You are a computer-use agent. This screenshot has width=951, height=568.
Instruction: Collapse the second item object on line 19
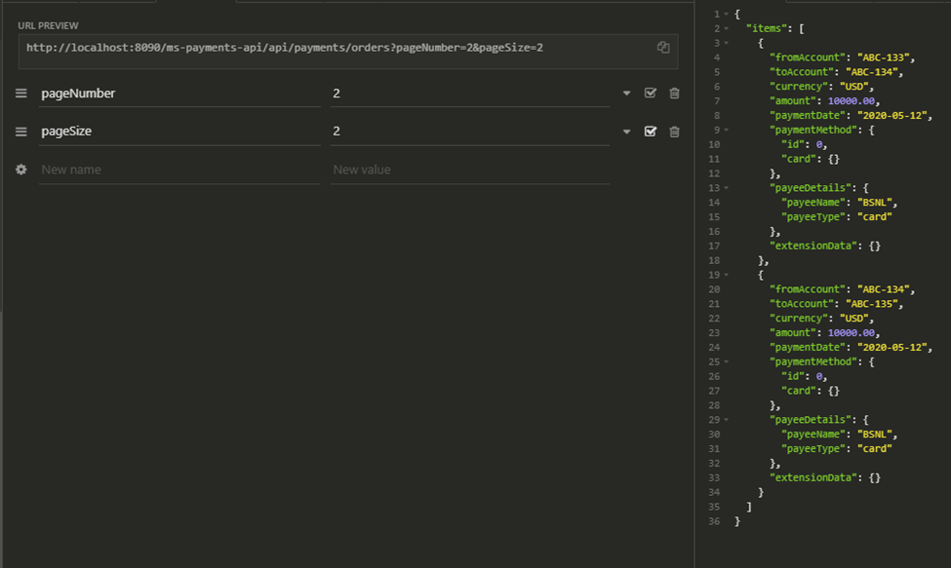pos(726,276)
